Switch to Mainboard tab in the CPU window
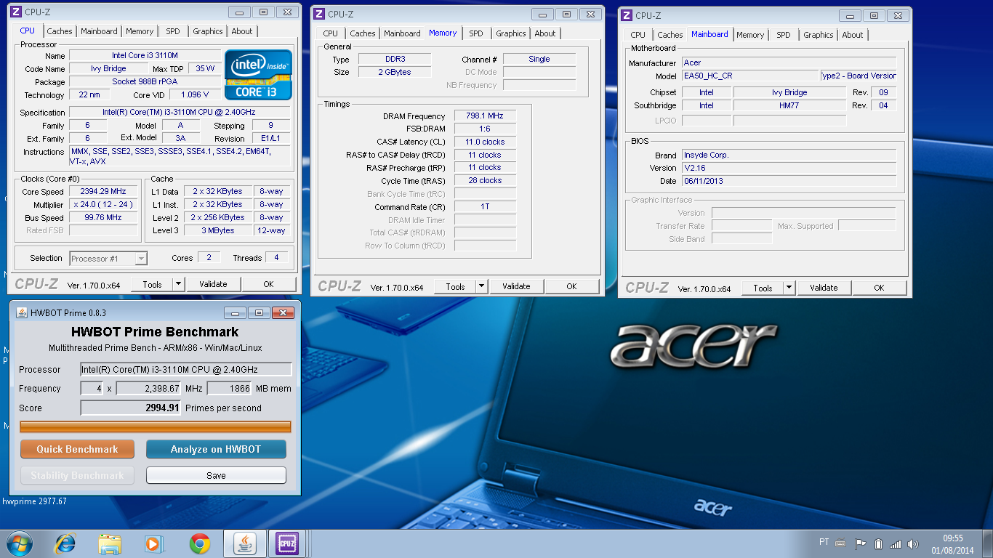 (99, 31)
